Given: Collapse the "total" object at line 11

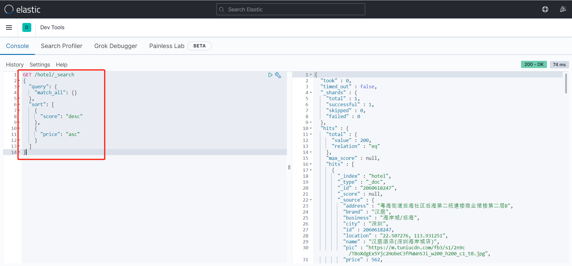Looking at the screenshot, I should (x=311, y=134).
